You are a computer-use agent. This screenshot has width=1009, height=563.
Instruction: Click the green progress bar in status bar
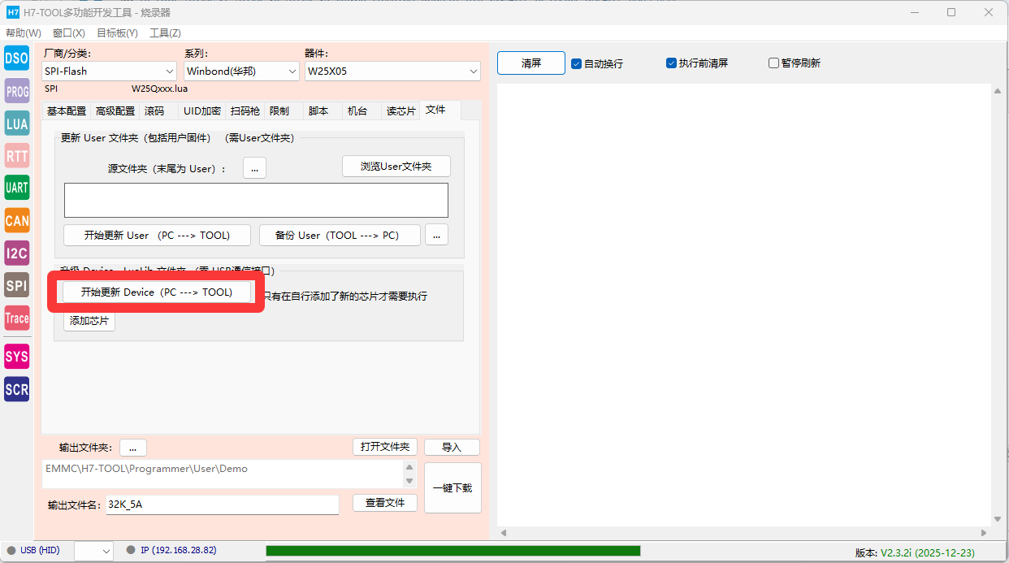(x=453, y=551)
